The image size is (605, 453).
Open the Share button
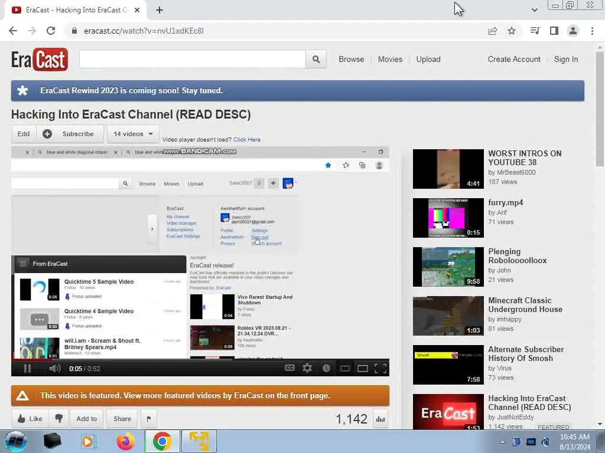point(122,419)
